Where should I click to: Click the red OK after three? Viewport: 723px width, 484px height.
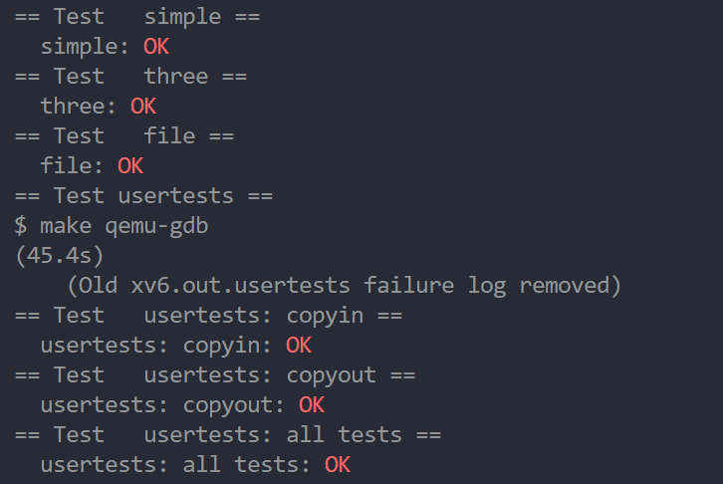click(x=143, y=107)
